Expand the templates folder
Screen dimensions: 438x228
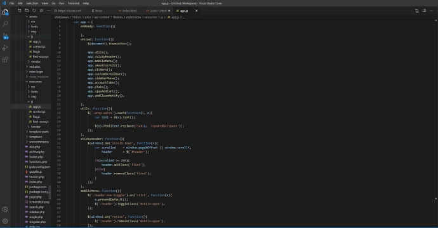36,137
